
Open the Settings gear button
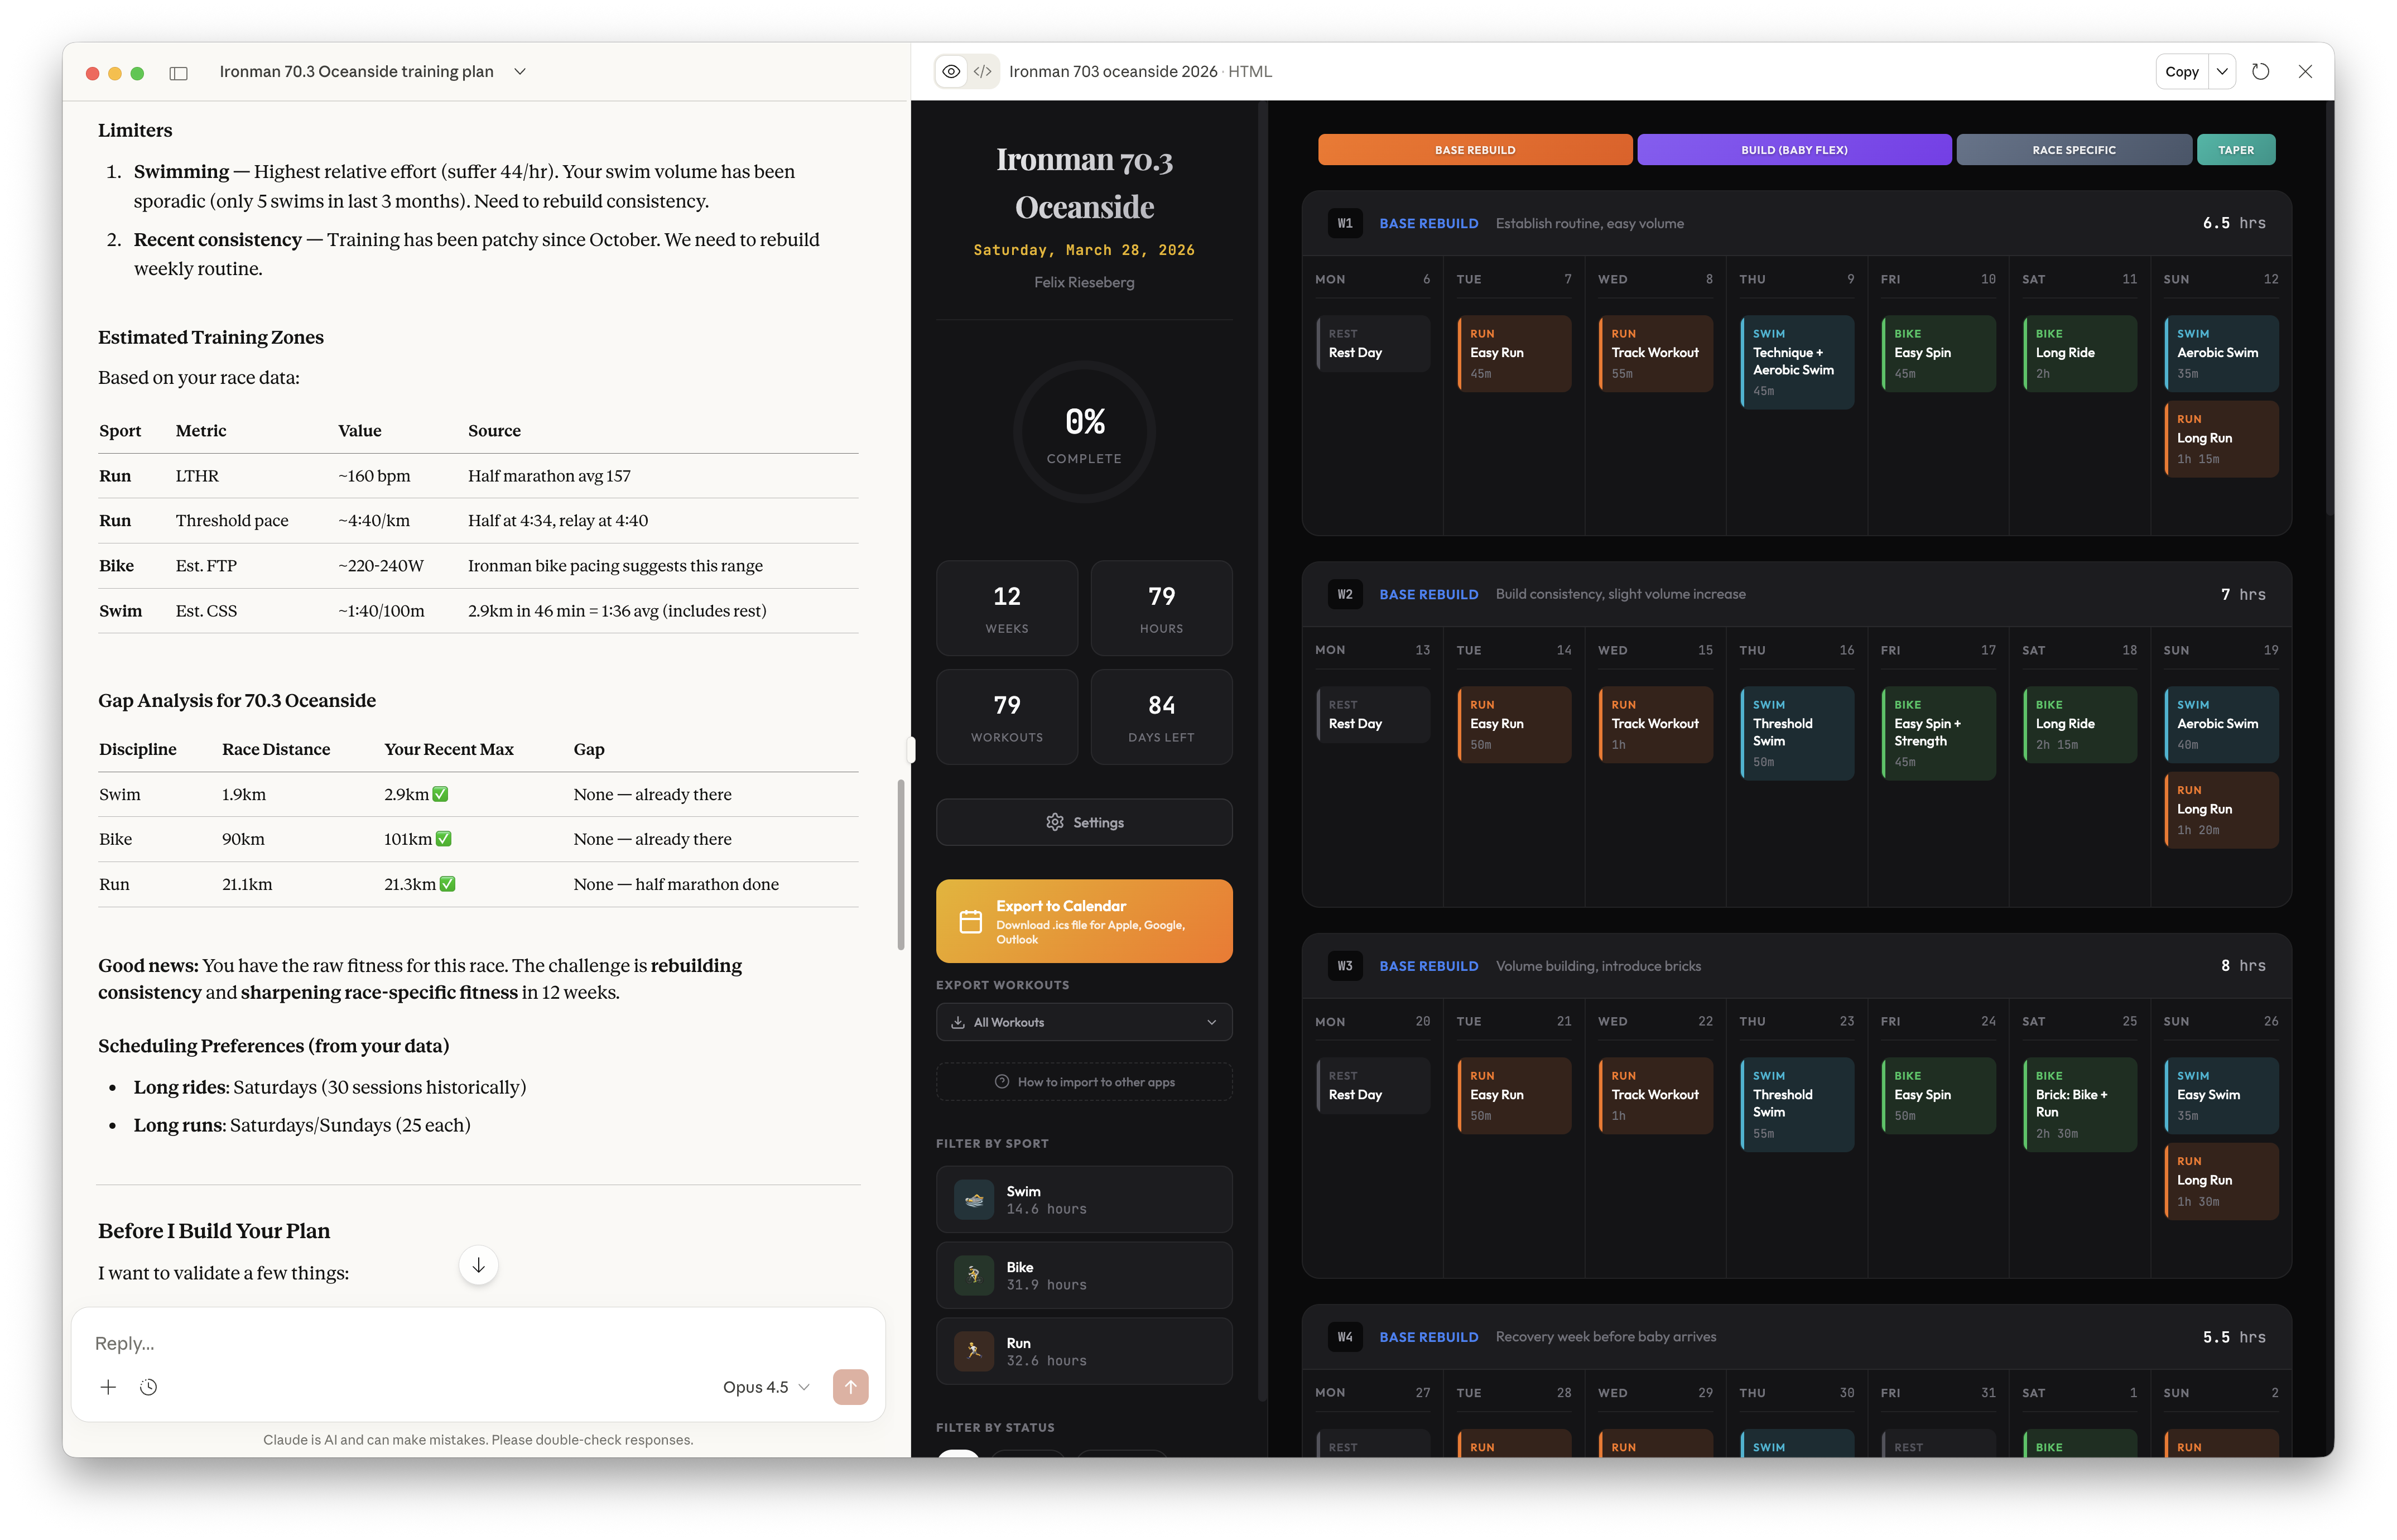coord(1084,822)
